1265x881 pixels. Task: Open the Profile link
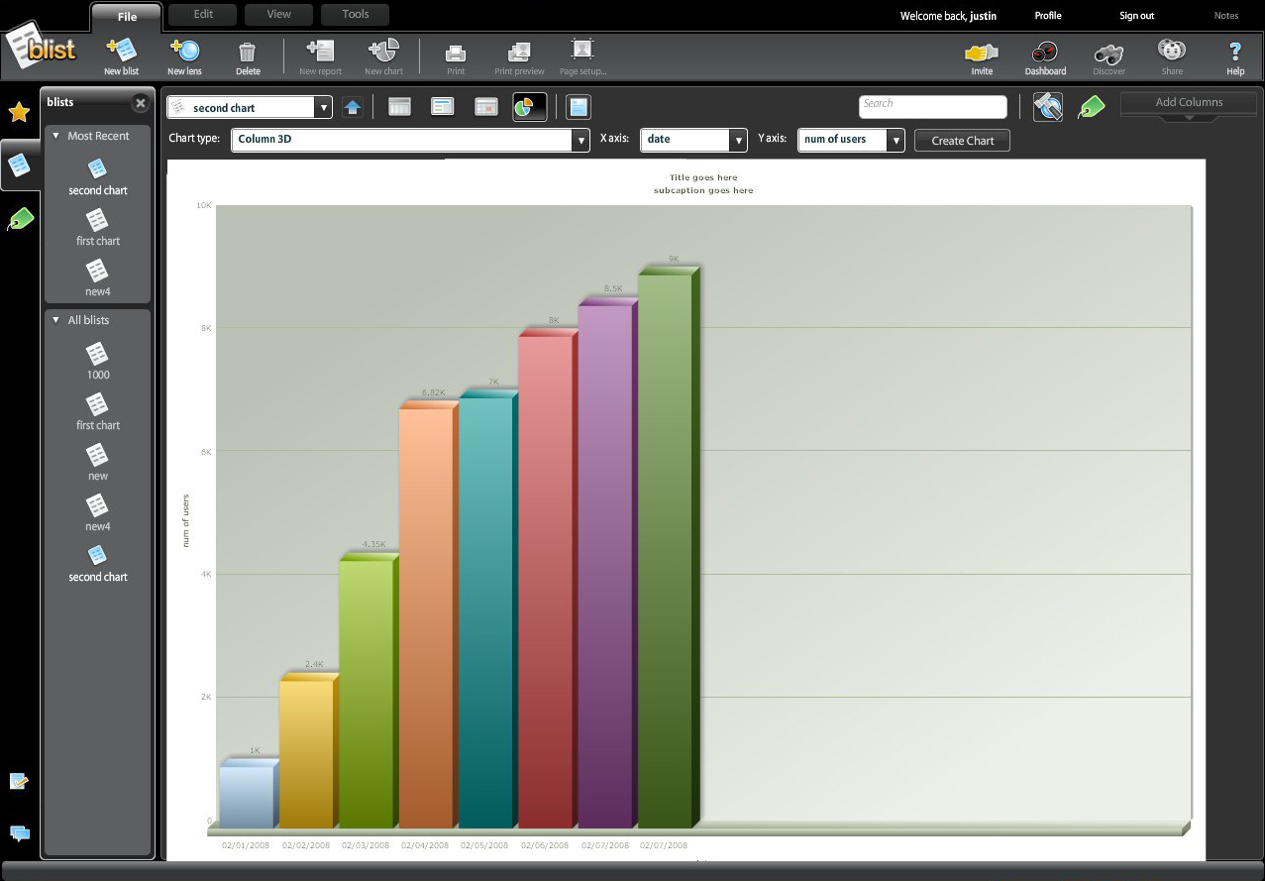1048,16
